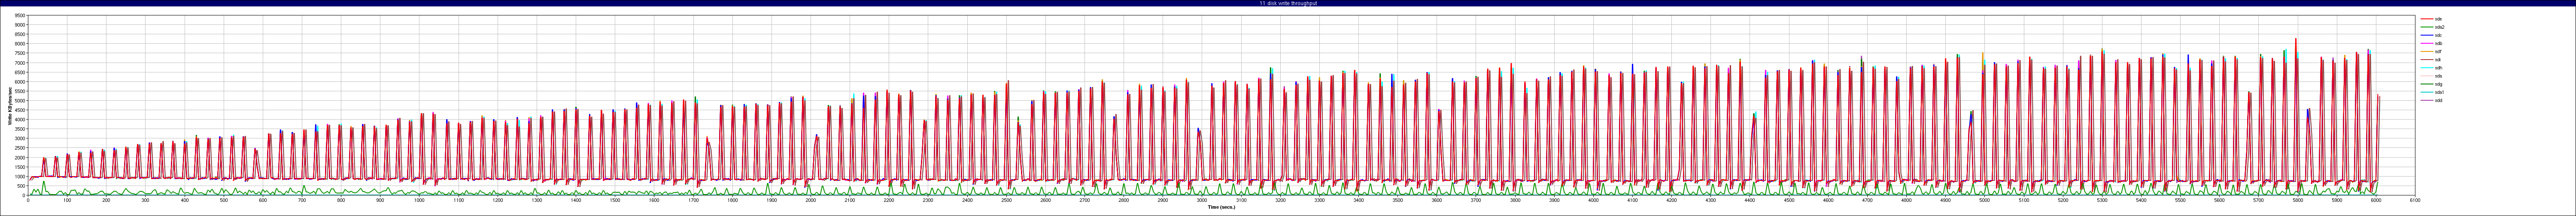
Task: Click the 5500 tick on the time axis
Action: click(x=2180, y=200)
